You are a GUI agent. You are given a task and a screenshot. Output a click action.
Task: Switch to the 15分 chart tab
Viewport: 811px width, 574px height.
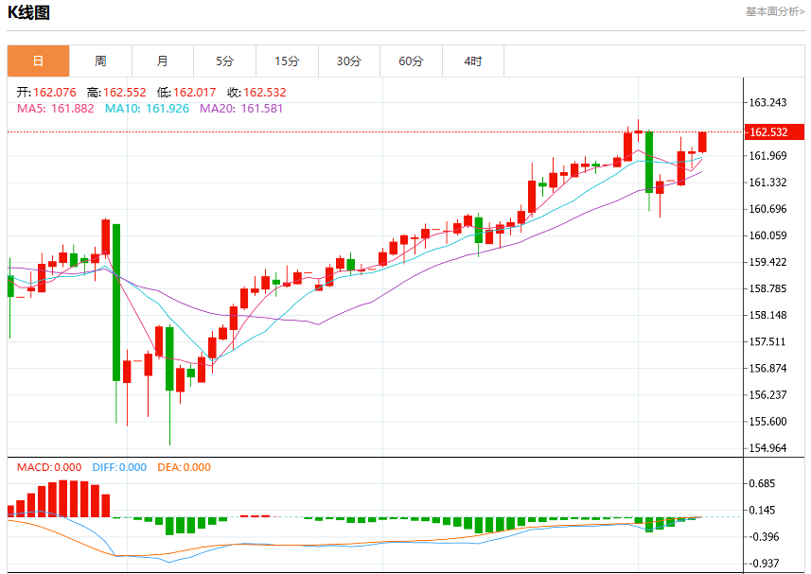(x=287, y=61)
